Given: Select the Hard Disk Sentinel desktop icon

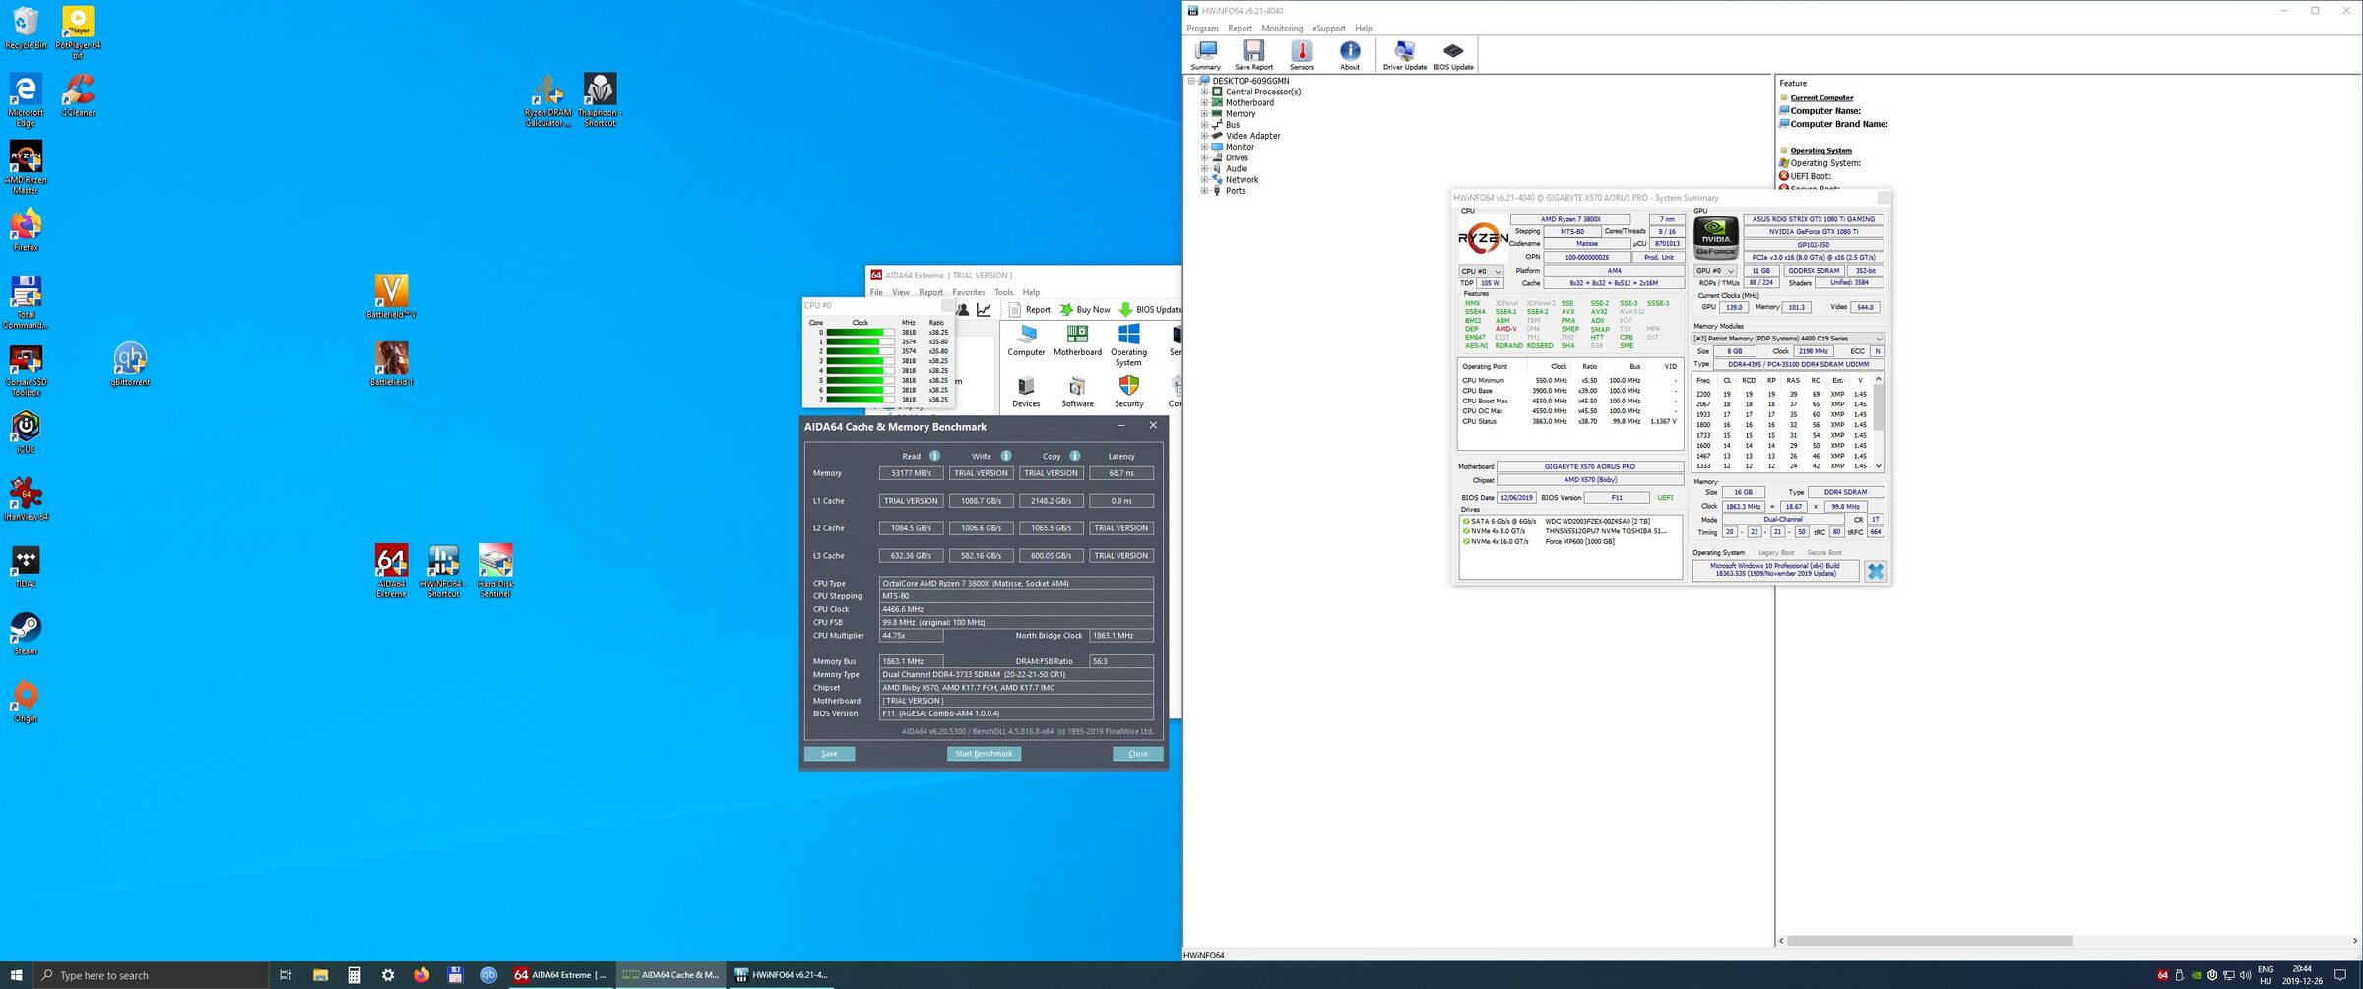Looking at the screenshot, I should click(495, 572).
